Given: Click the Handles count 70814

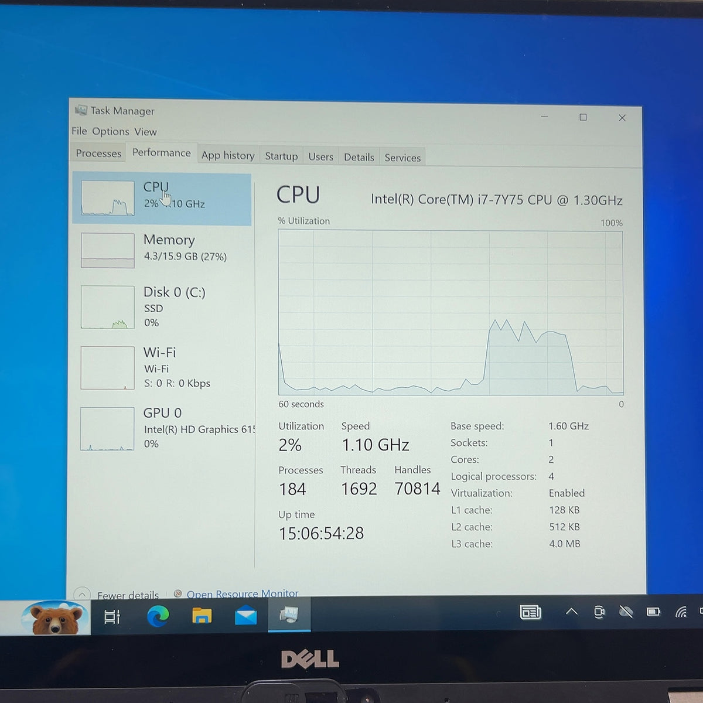Looking at the screenshot, I should [x=417, y=489].
